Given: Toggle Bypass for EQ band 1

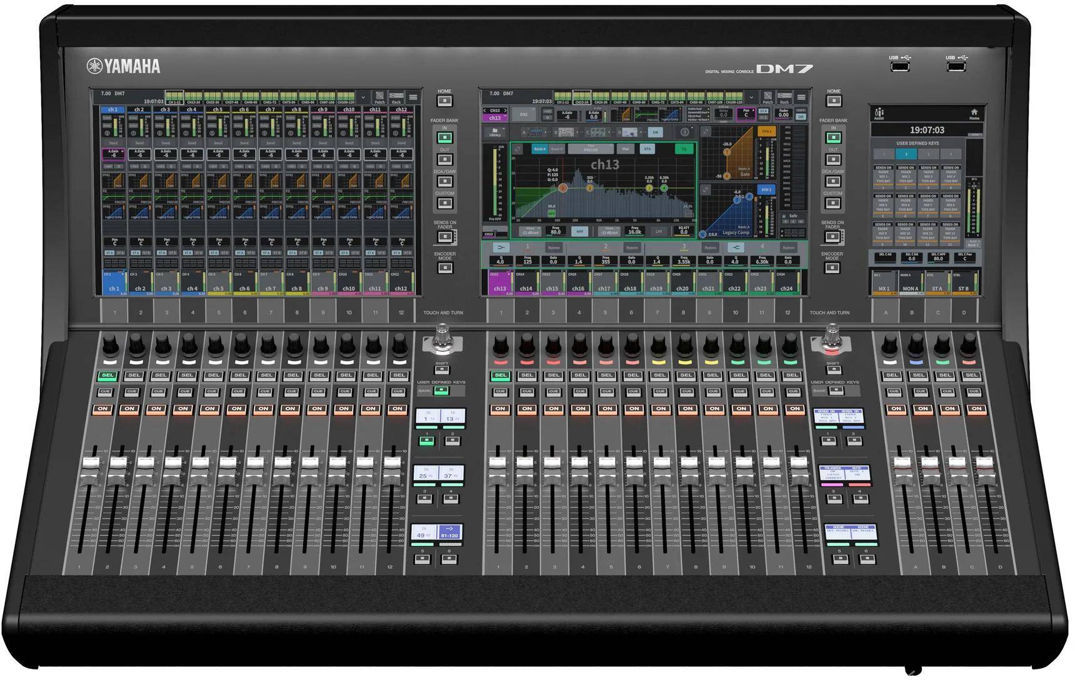Looking at the screenshot, I should pyautogui.click(x=554, y=247).
